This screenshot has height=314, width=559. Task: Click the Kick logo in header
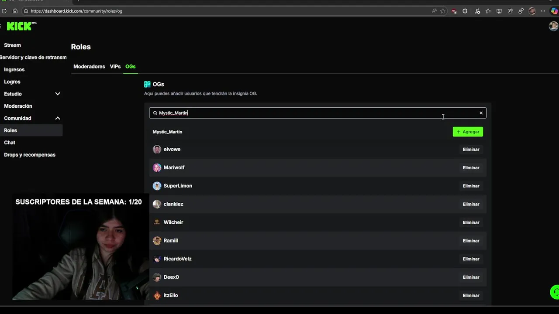21,26
